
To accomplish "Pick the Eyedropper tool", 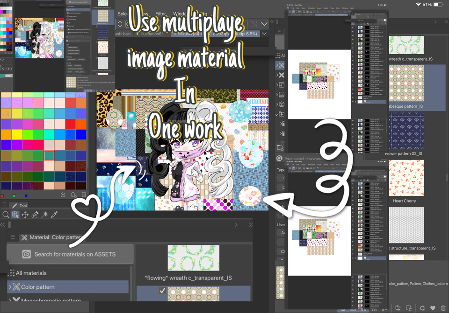I will [54, 215].
